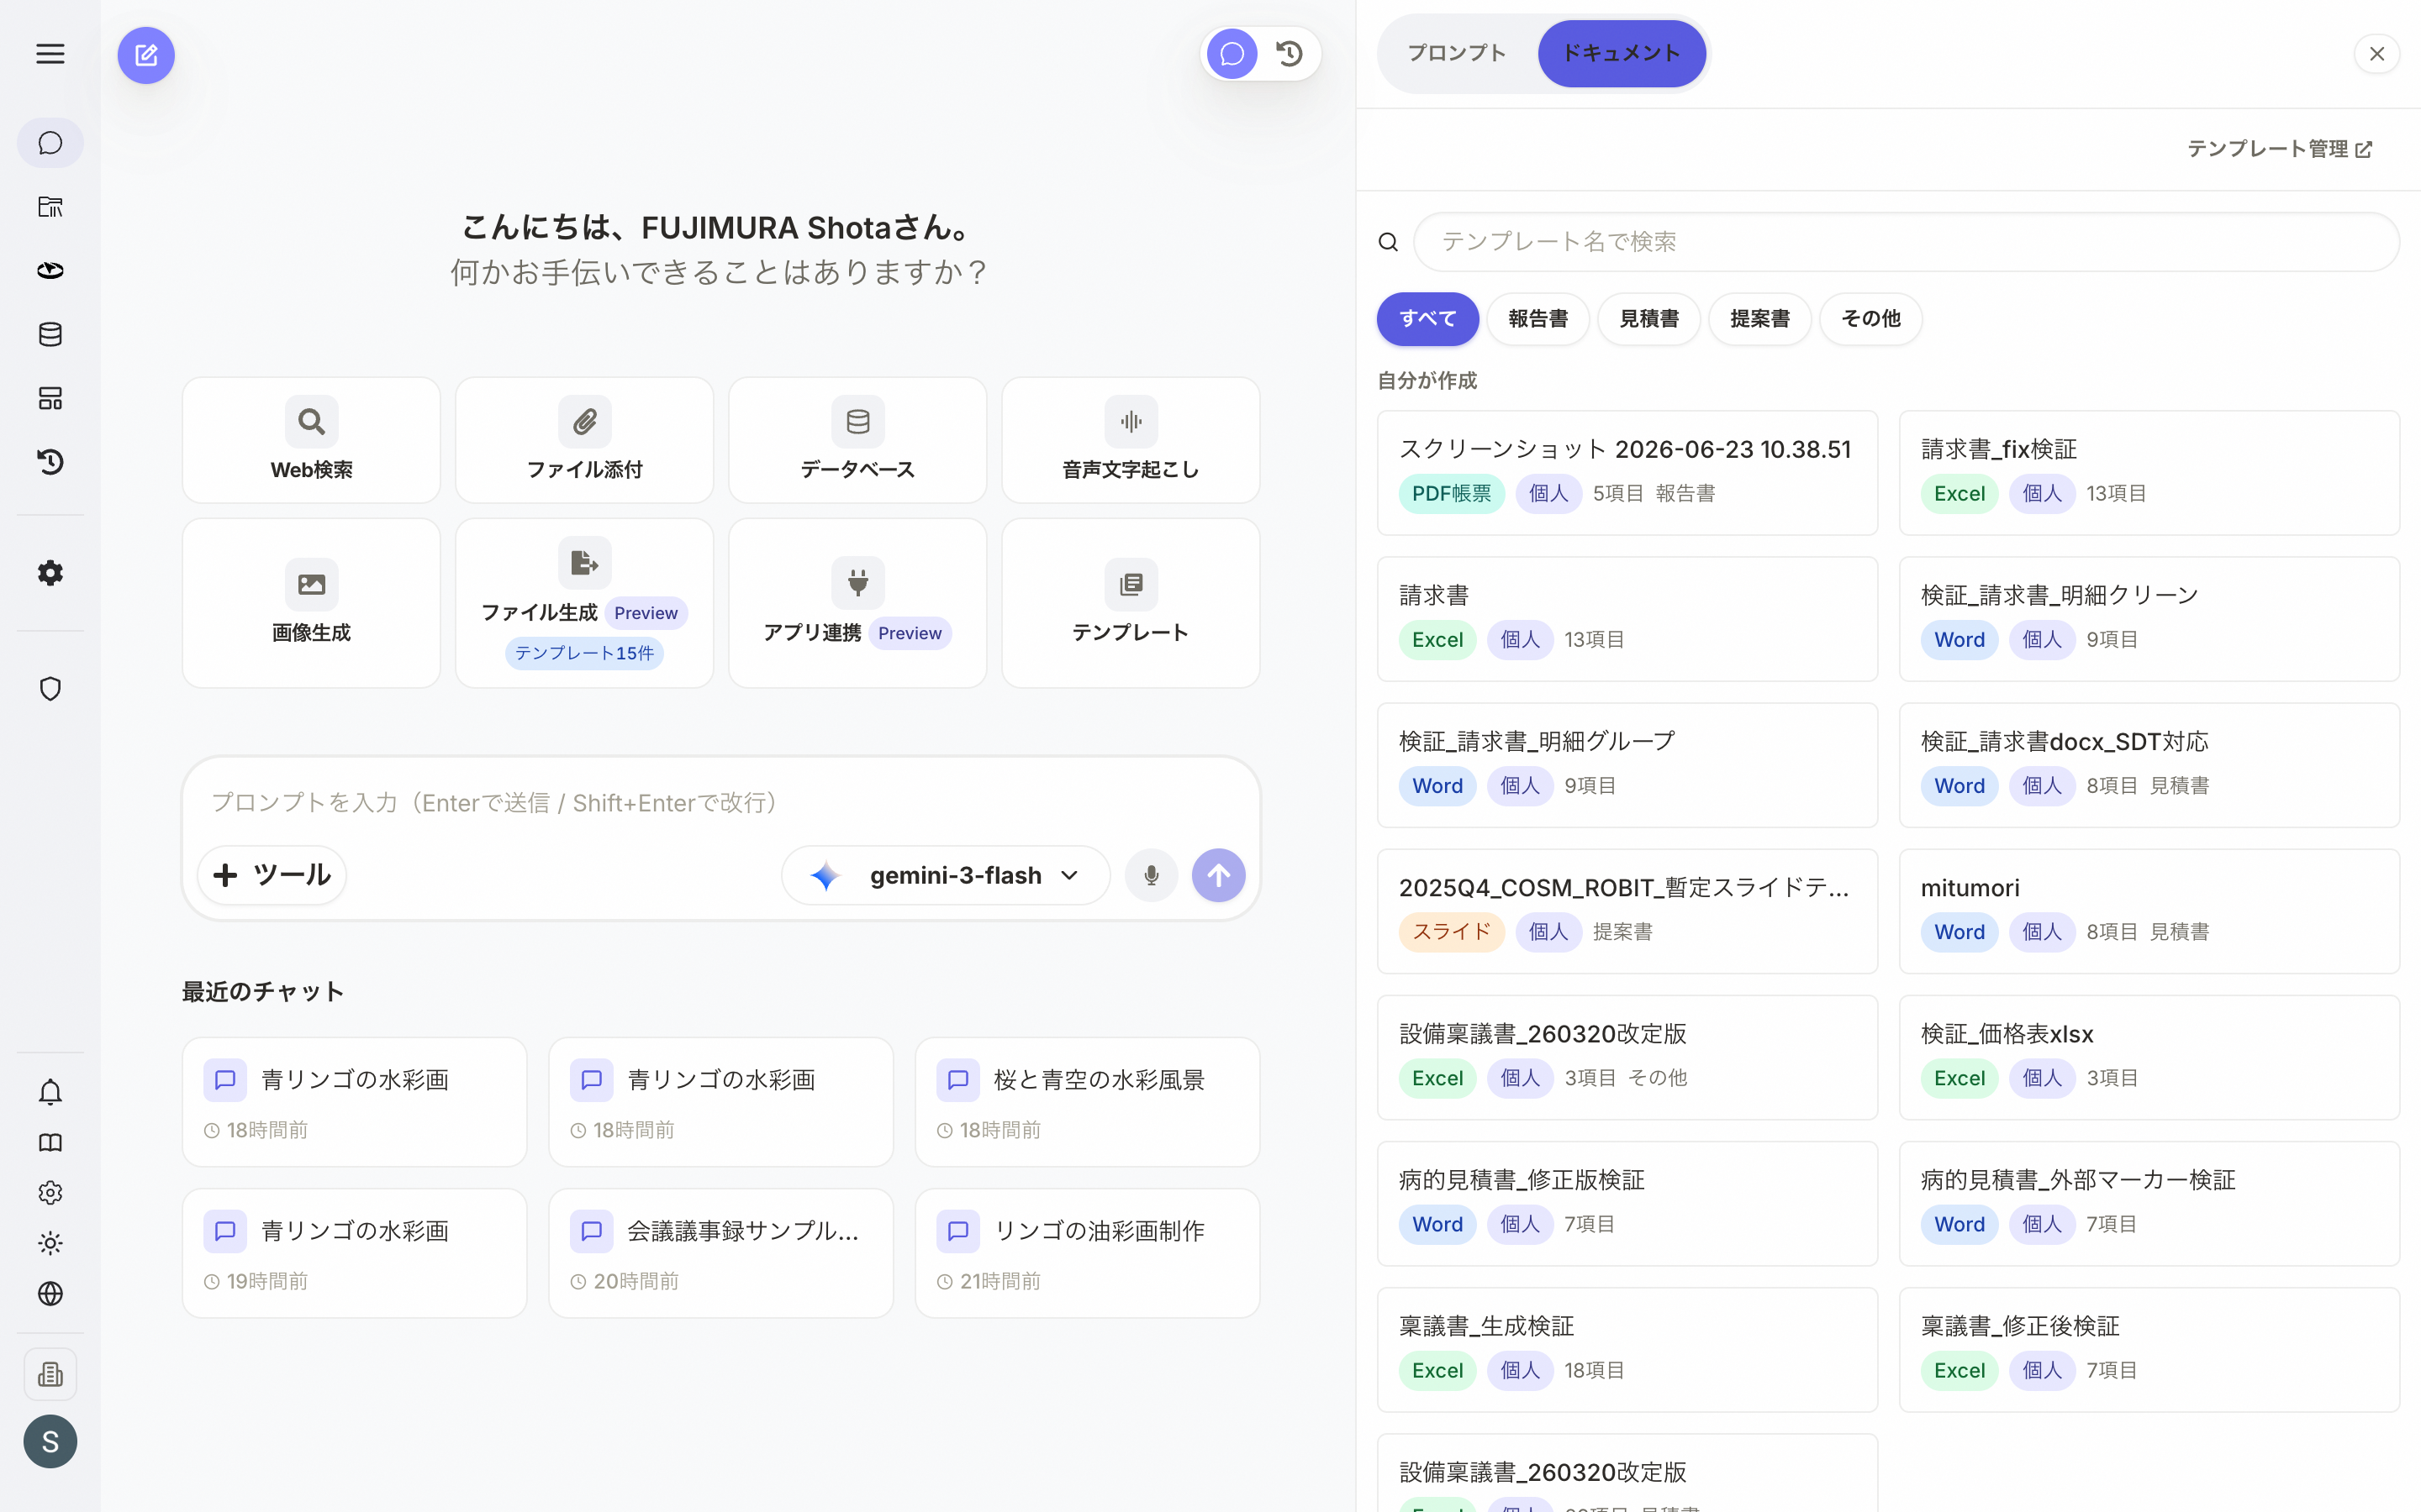Viewport: 2421px width, 1512px height.
Task: Click the template name search field
Action: 1906,241
